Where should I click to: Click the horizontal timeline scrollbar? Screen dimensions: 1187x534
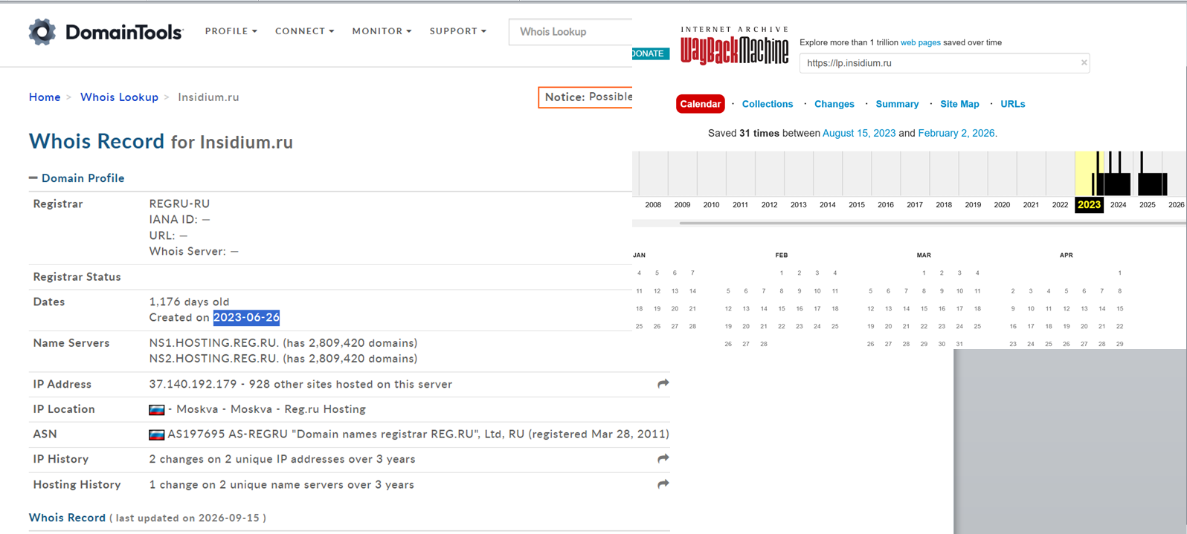(933, 223)
